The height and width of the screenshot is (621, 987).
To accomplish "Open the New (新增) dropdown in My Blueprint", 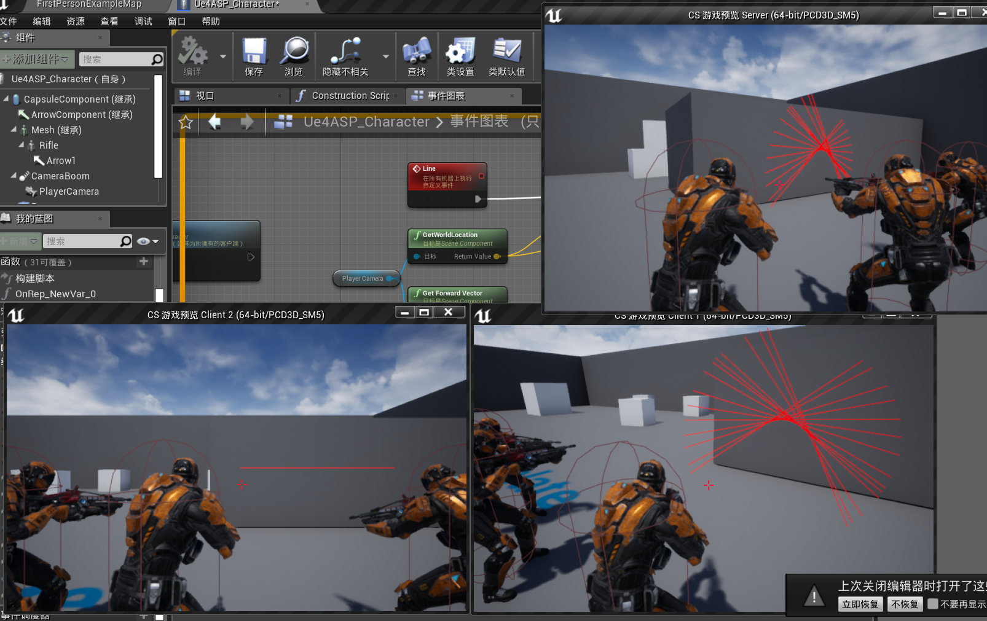I will coord(20,241).
